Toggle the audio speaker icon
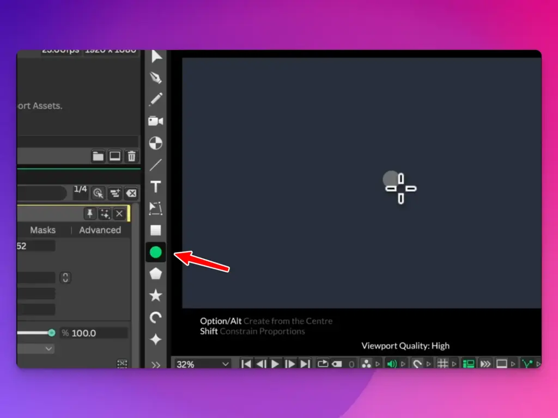 point(391,364)
